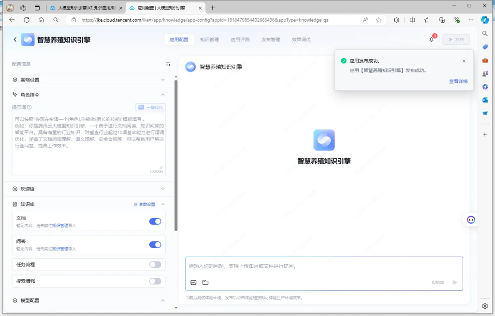
Task: Click the 查看详情 link in notification
Action: click(x=458, y=82)
